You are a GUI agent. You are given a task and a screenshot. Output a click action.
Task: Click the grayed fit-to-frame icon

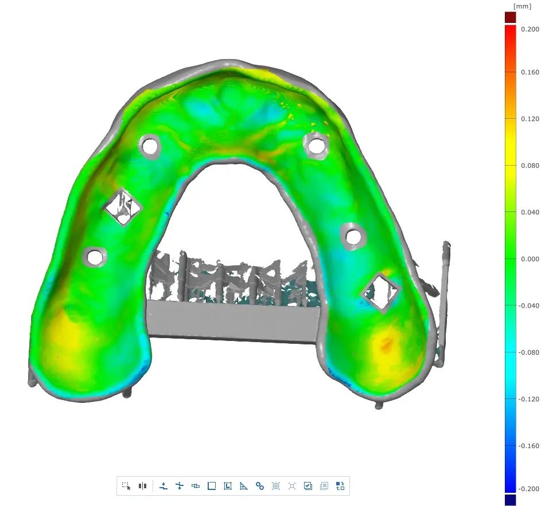tap(292, 486)
